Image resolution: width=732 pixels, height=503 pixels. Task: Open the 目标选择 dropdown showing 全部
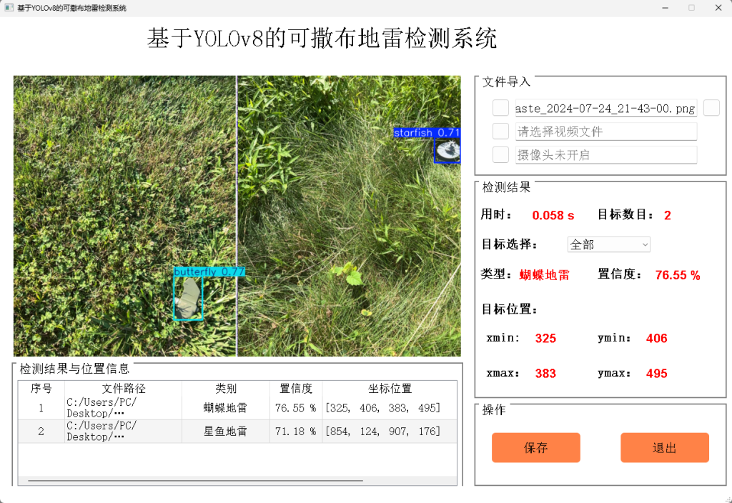tap(608, 244)
